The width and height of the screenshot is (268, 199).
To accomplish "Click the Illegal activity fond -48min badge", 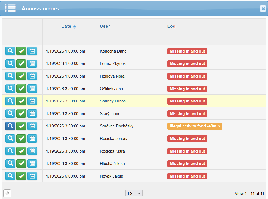I will [x=195, y=126].
